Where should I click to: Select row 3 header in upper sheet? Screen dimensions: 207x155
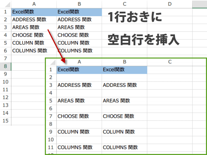click(x=6, y=28)
